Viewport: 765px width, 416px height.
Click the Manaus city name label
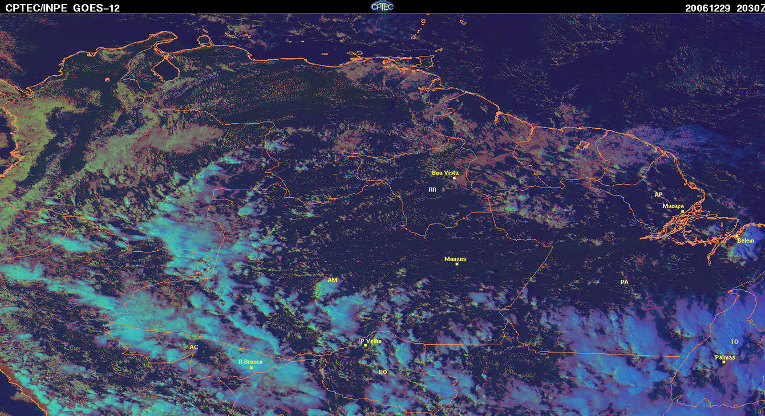(455, 259)
